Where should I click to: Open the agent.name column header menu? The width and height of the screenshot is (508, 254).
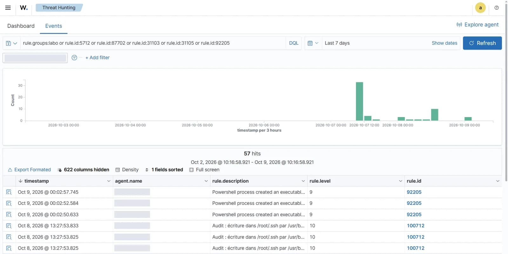(x=206, y=181)
